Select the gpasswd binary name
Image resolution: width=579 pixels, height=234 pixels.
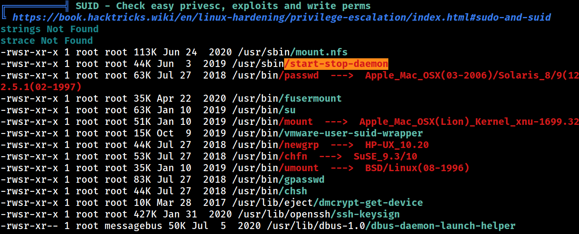coord(301,179)
